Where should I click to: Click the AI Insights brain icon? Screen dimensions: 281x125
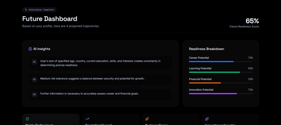click(x=30, y=49)
